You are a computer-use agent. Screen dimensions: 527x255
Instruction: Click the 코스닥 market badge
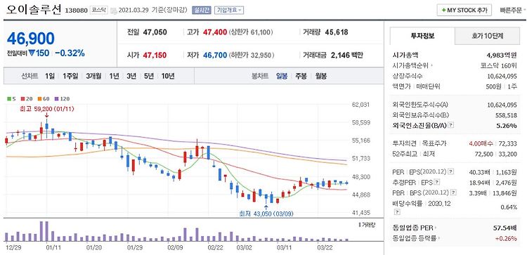pos(99,10)
